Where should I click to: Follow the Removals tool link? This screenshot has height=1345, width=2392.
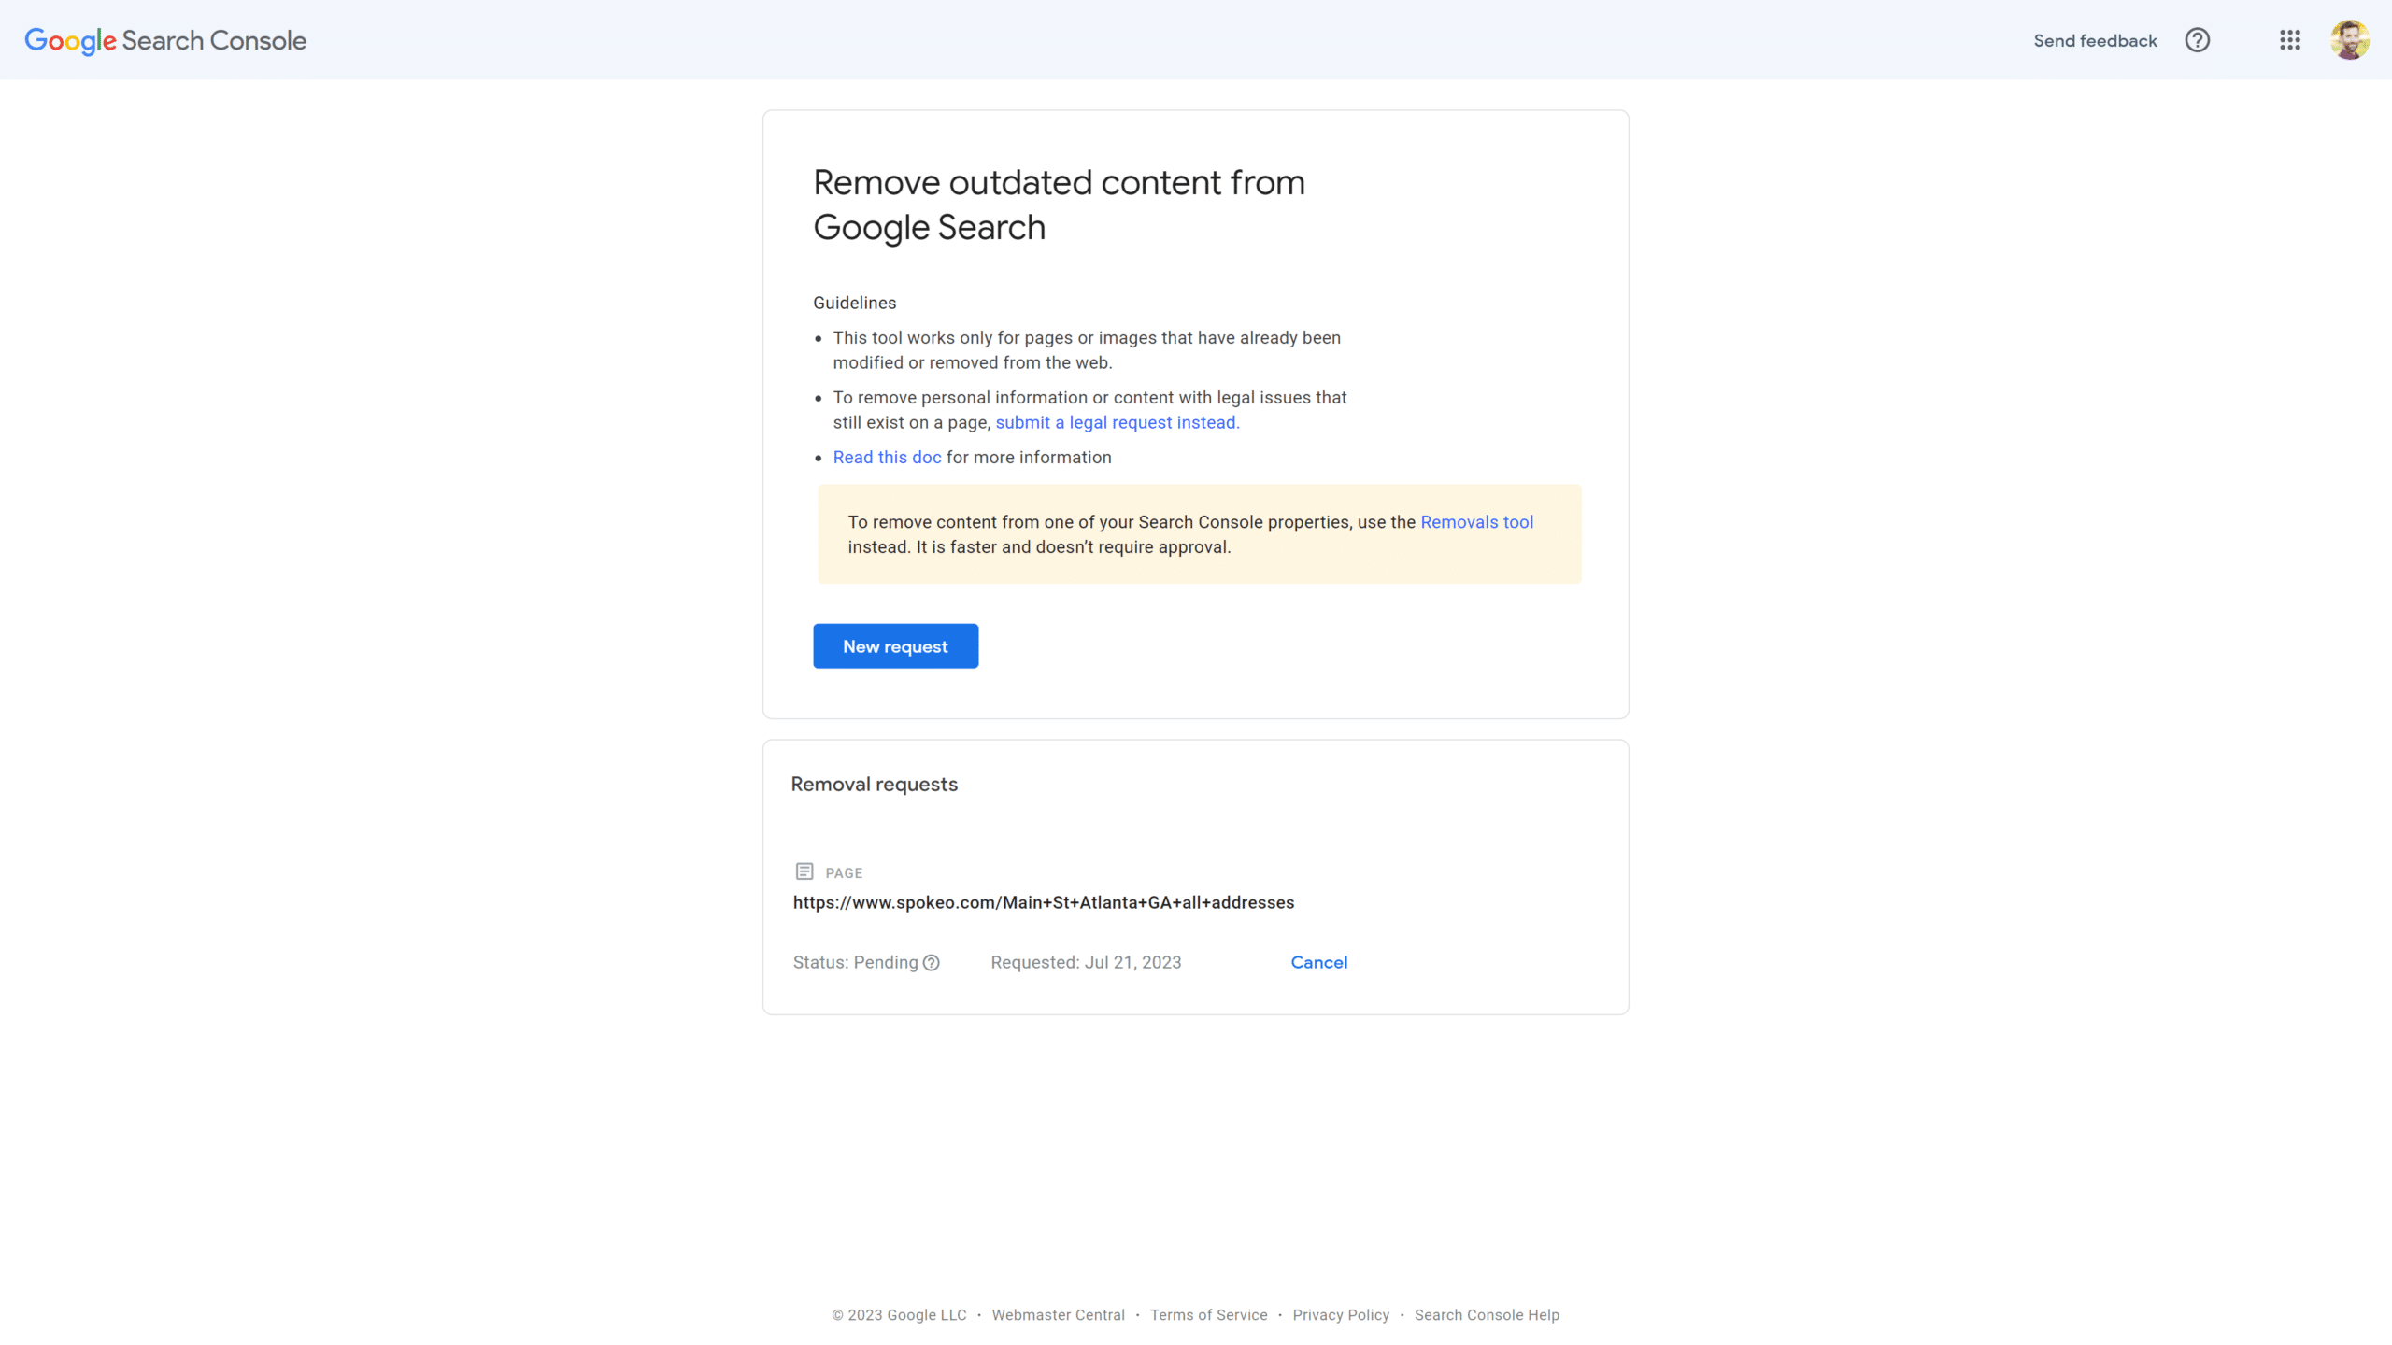1476,522
